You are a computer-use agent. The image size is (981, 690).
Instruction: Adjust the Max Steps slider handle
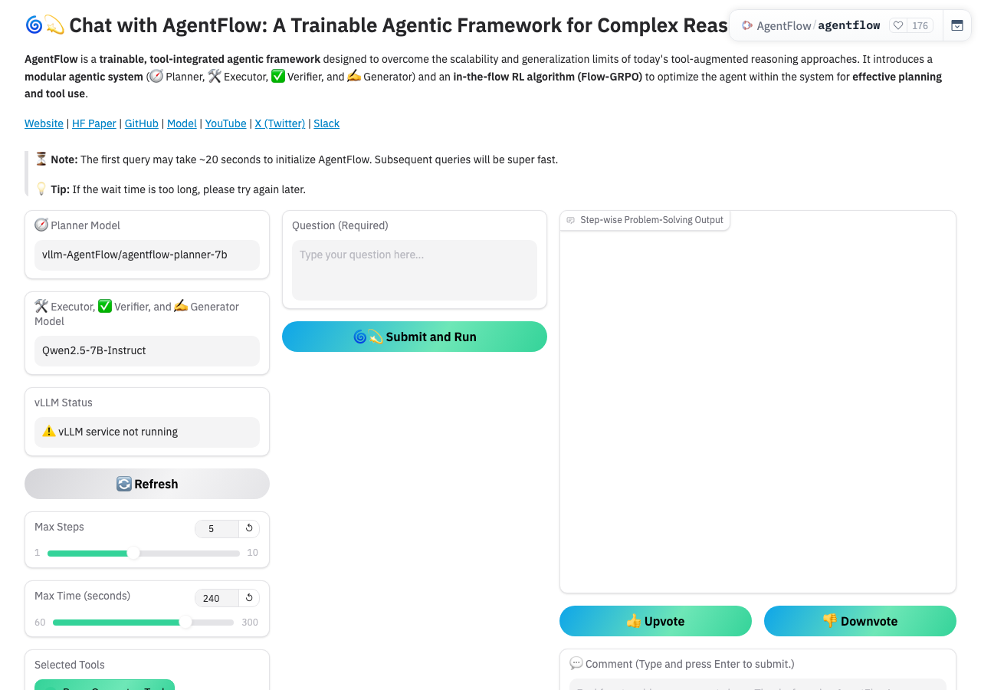click(133, 553)
